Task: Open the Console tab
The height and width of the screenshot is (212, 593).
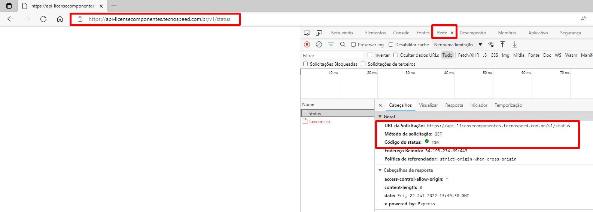Action: pos(401,33)
